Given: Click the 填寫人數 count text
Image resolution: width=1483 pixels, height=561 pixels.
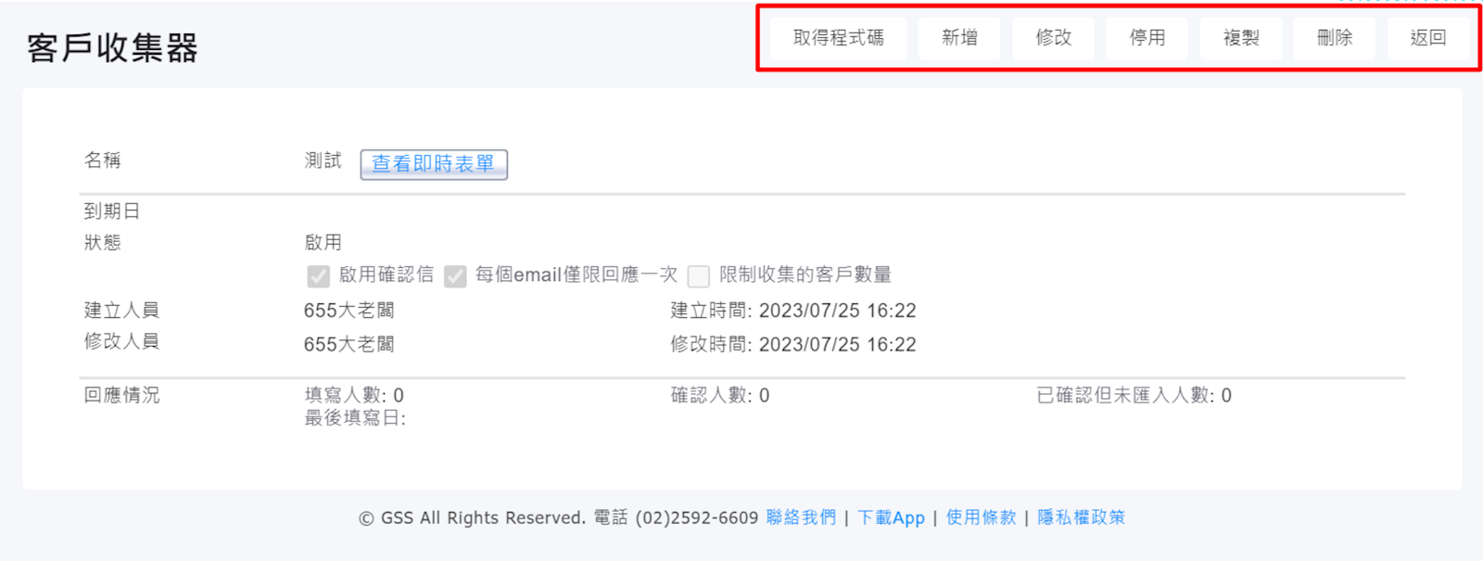Looking at the screenshot, I should coord(354,396).
